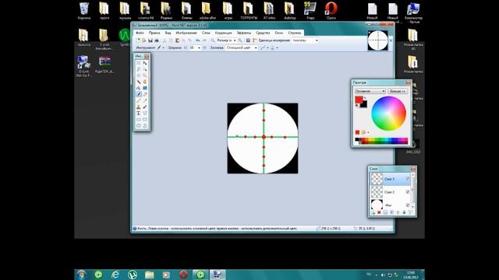This screenshot has height=280, width=499.
Task: Toggle visibility checkbox of Слой 3
Action: click(408, 179)
